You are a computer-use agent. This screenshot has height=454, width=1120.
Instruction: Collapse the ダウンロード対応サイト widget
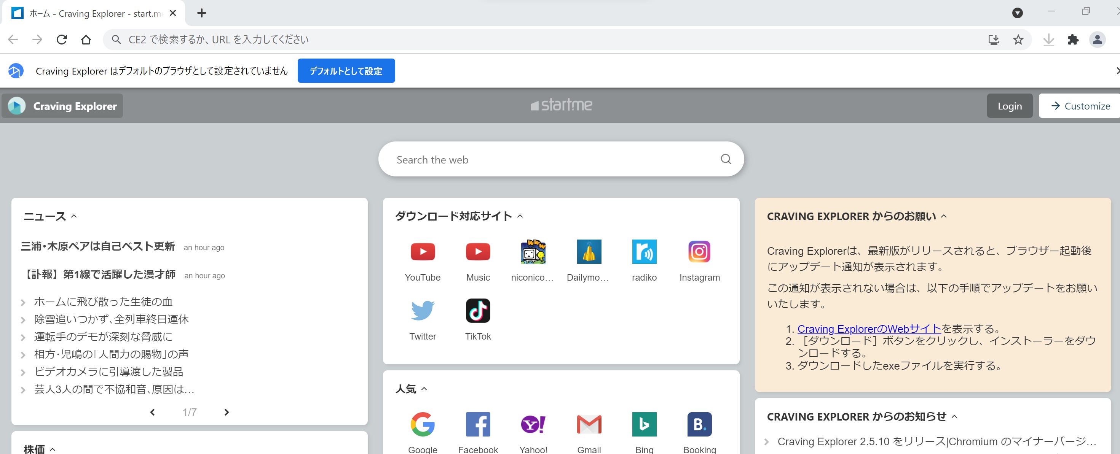(x=520, y=216)
